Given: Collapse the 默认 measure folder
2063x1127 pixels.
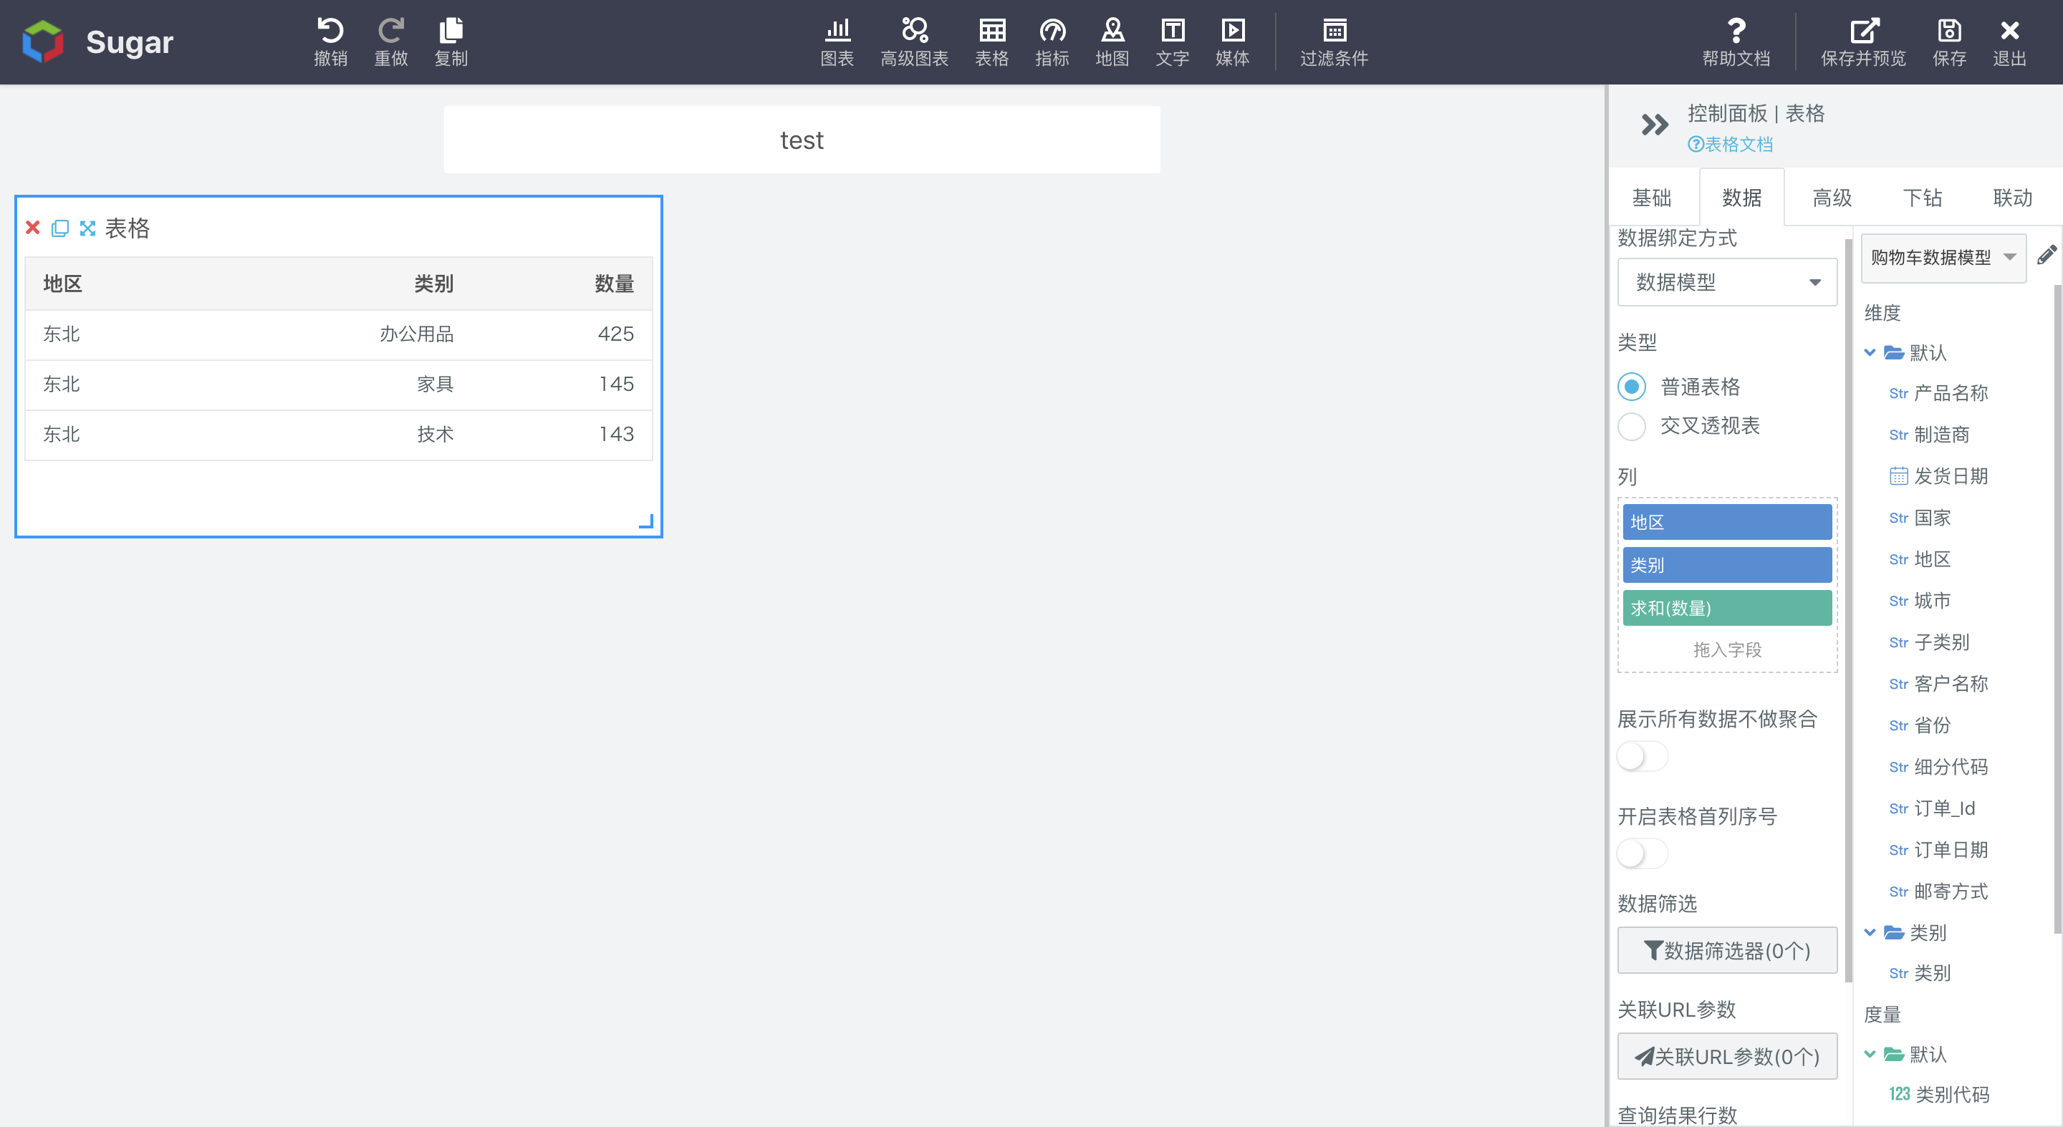Looking at the screenshot, I should click(x=1869, y=1054).
